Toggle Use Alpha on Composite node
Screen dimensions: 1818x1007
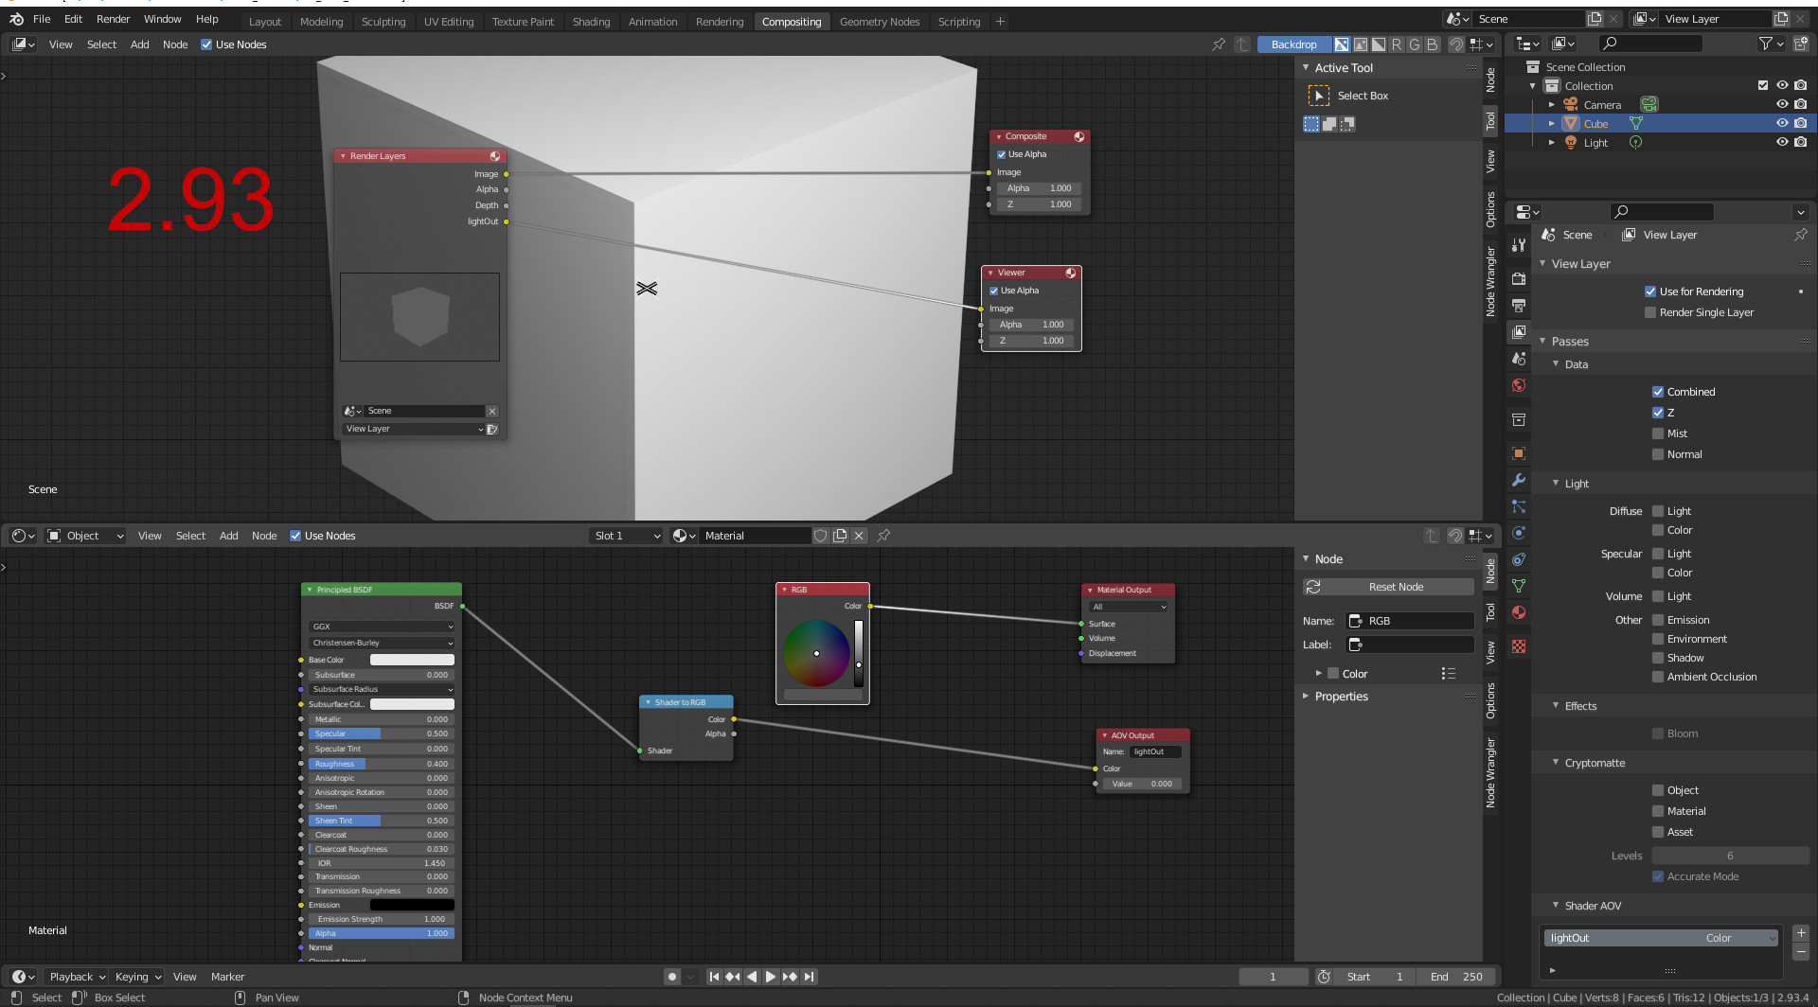[1001, 154]
